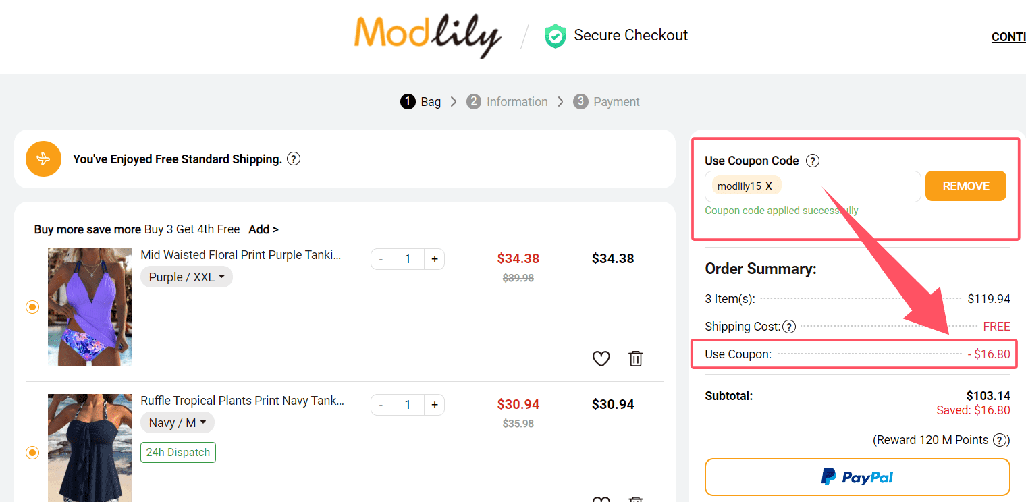Image resolution: width=1026 pixels, height=502 pixels.
Task: Delete the purple tankini from bag
Action: pos(635,358)
